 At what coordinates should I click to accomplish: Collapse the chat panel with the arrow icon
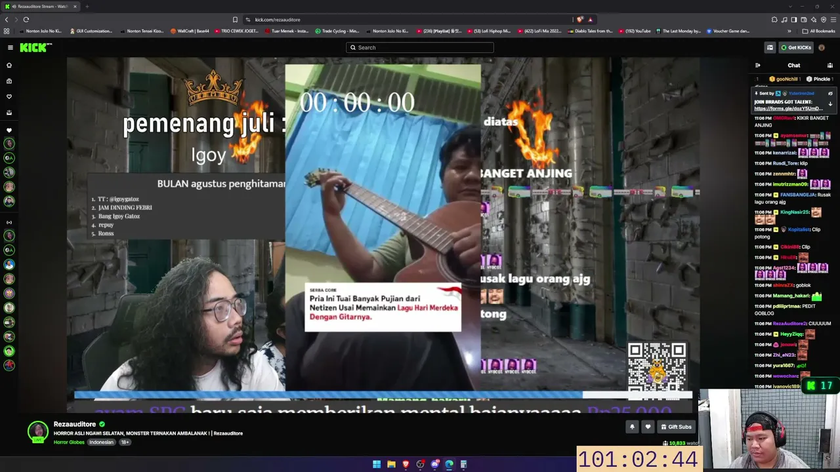[757, 66]
